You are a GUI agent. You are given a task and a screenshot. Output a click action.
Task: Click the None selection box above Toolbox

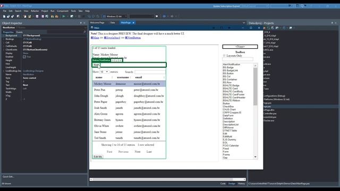(x=240, y=47)
